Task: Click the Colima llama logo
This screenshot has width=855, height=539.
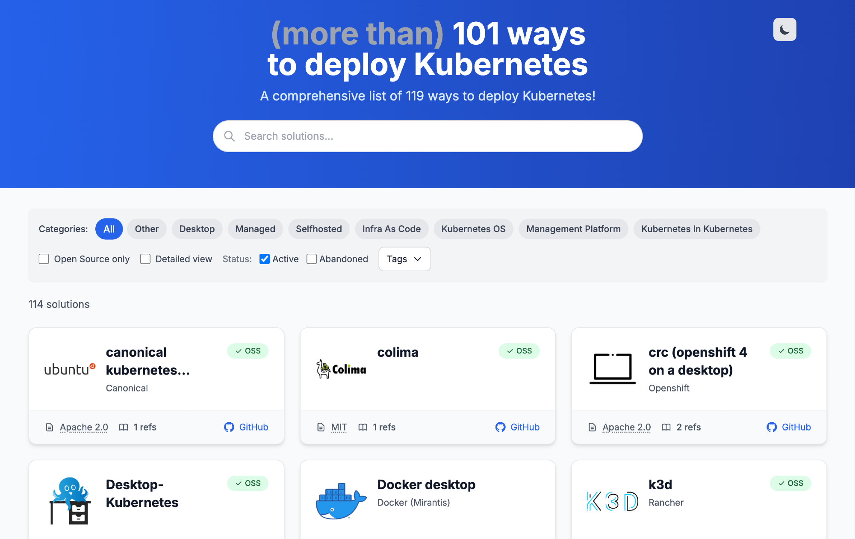Action: coord(341,369)
